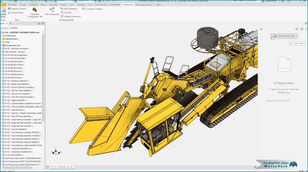308x172 pixels.
Task: Click the learn about shared views link
Action: (x=278, y=100)
